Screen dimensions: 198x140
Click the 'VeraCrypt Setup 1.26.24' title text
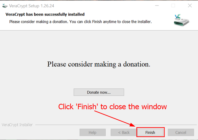coord(32,6)
